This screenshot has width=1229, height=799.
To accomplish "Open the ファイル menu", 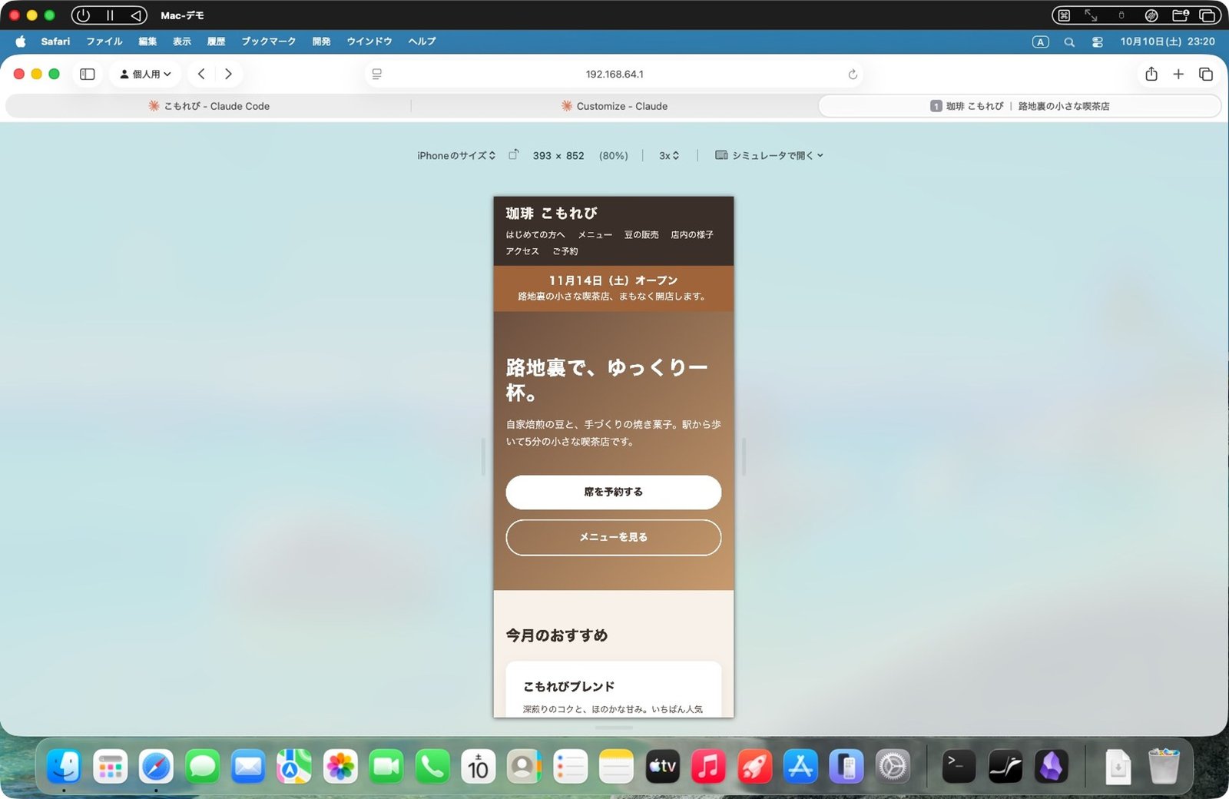I will [104, 41].
